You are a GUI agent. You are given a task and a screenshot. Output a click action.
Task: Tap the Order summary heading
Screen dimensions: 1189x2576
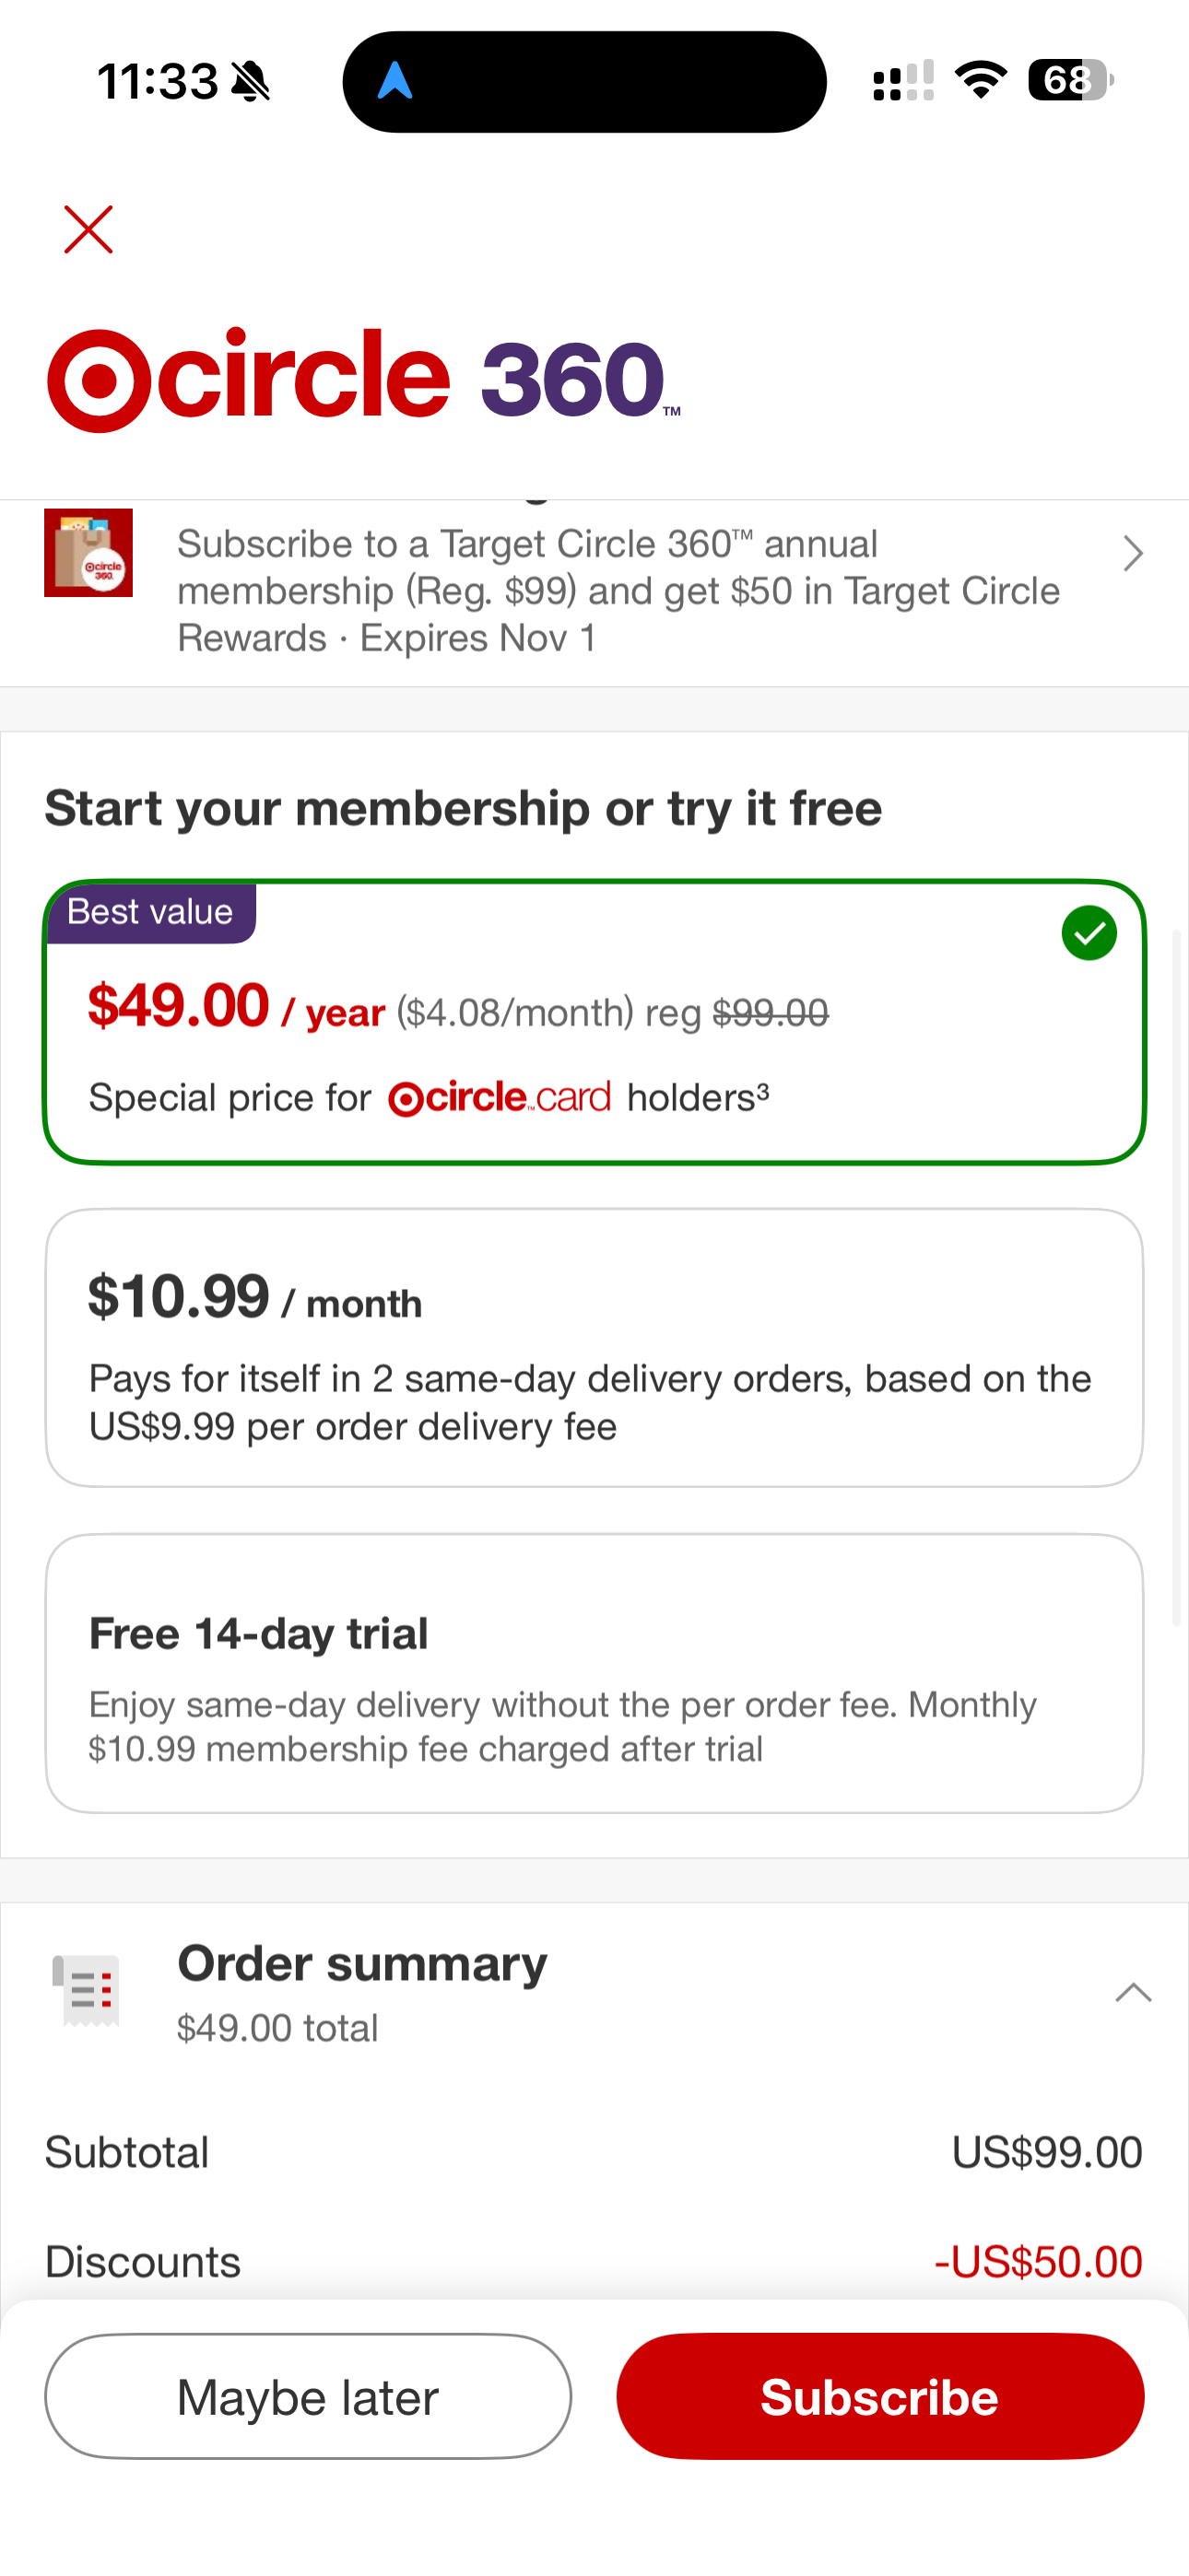(362, 1964)
